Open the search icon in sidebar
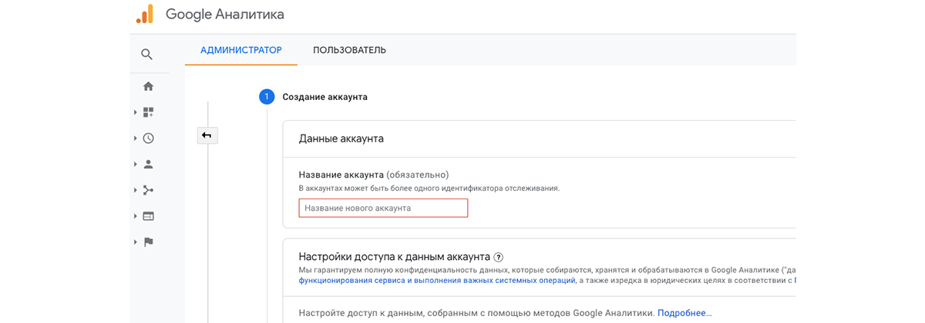The width and height of the screenshot is (925, 323). [146, 54]
